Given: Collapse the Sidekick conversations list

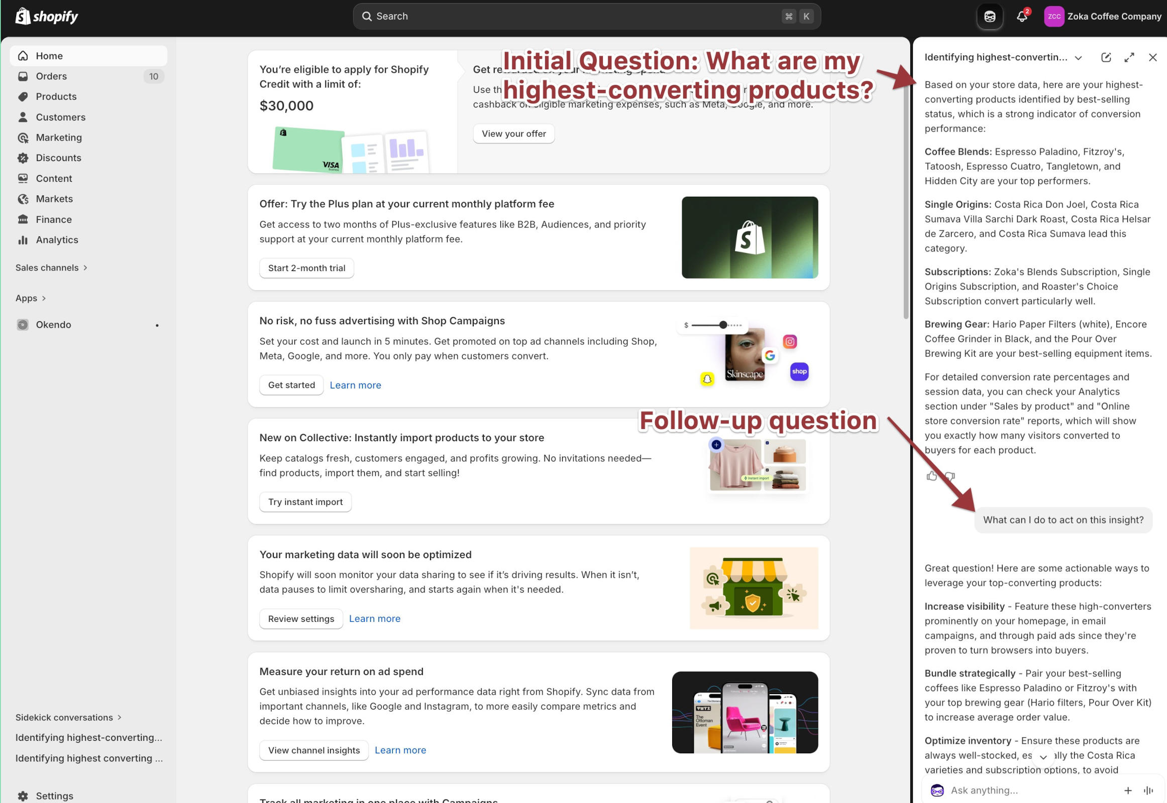Looking at the screenshot, I should pos(120,718).
